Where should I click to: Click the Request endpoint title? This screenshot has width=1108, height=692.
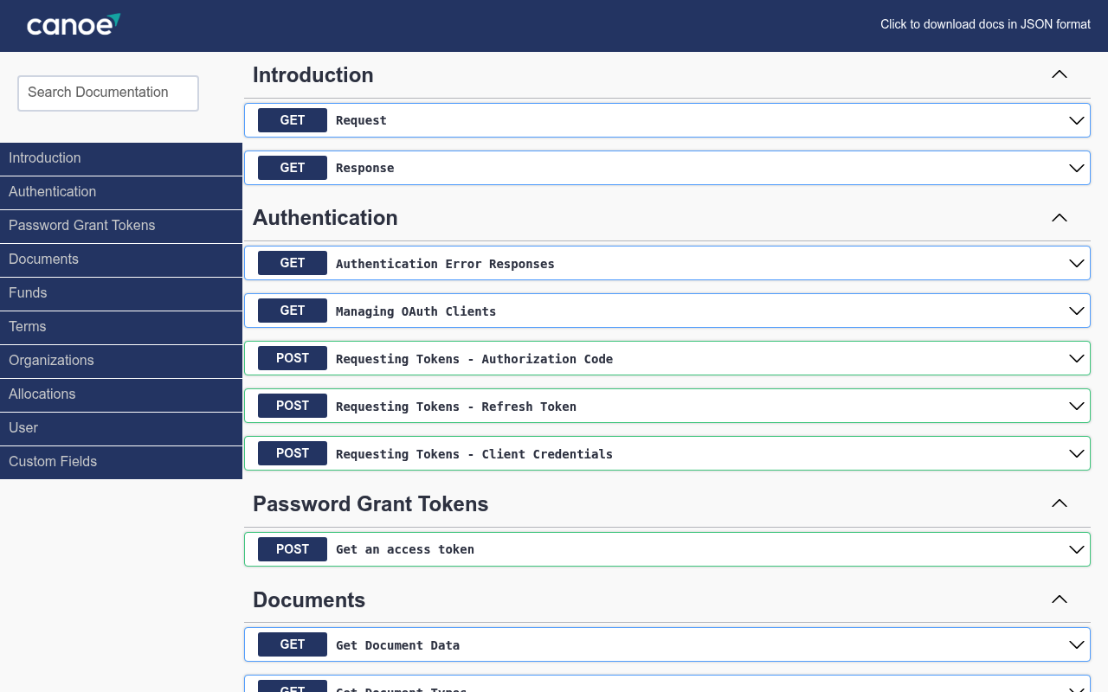point(361,120)
